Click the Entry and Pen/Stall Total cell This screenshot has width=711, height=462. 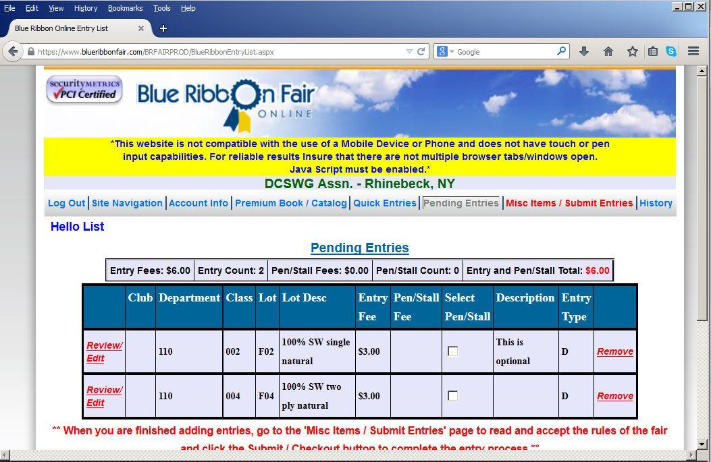[538, 270]
